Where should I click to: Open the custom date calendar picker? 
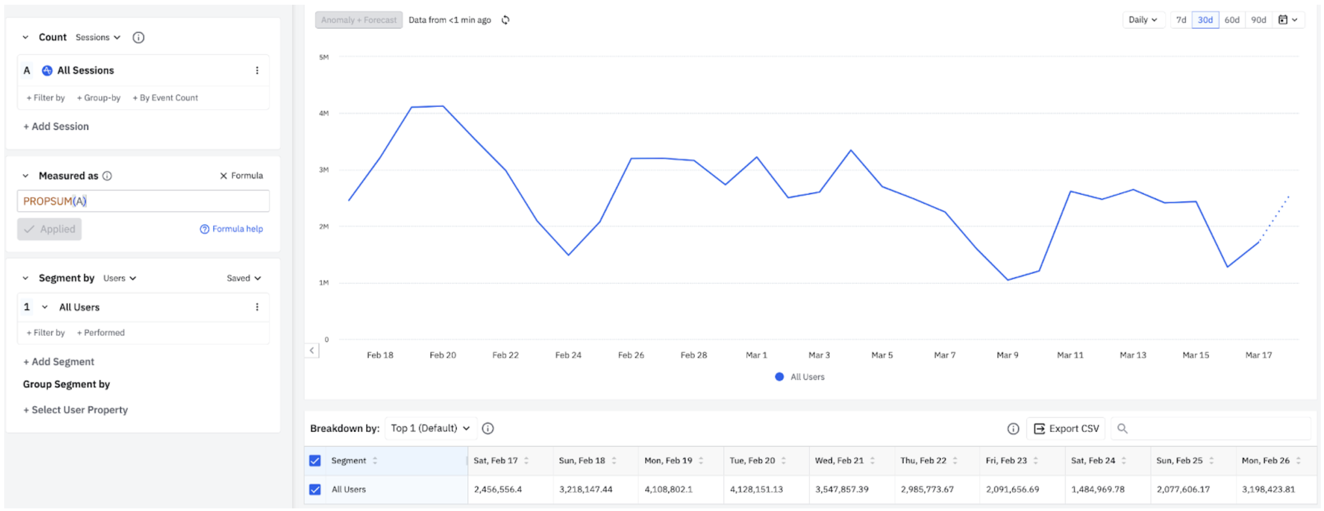point(1288,20)
